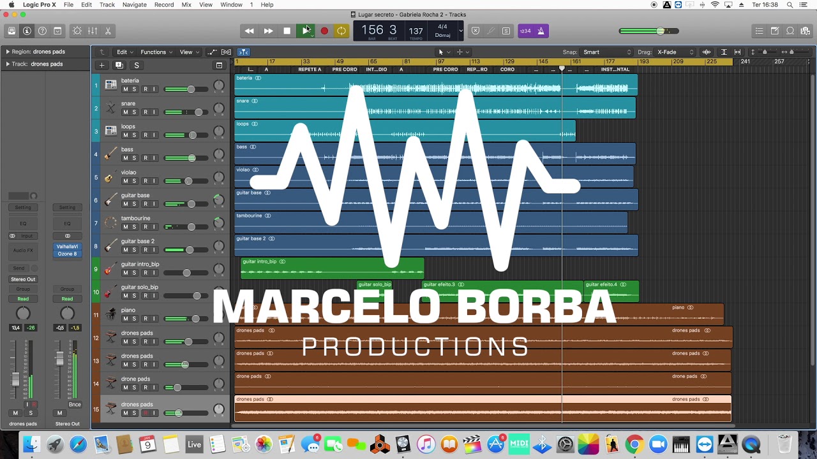Viewport: 817px width, 459px height.
Task: Open the tracks View menu
Action: coord(189,52)
